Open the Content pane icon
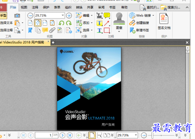This screenshot has height=139, width=195. pos(60,30)
